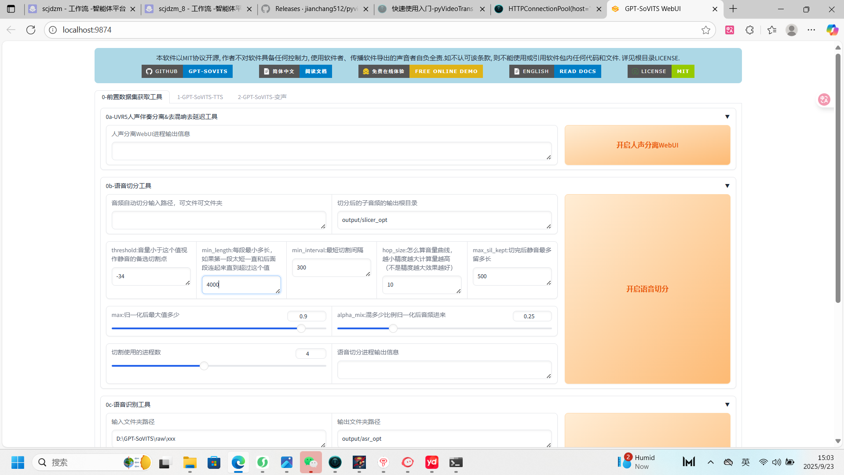Switch to 0-前置数据集获取工具 tab
This screenshot has width=844, height=475.
132,97
